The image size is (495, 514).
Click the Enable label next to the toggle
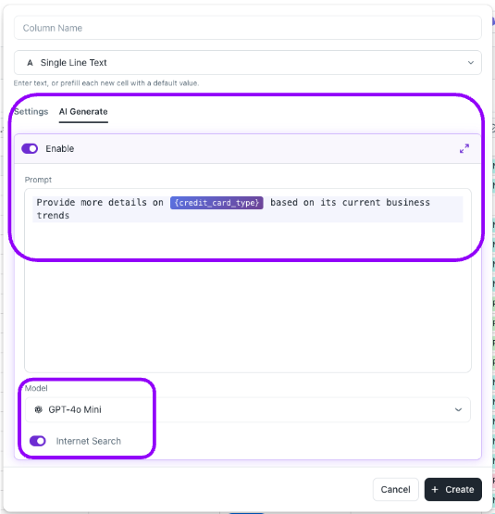[x=59, y=148]
